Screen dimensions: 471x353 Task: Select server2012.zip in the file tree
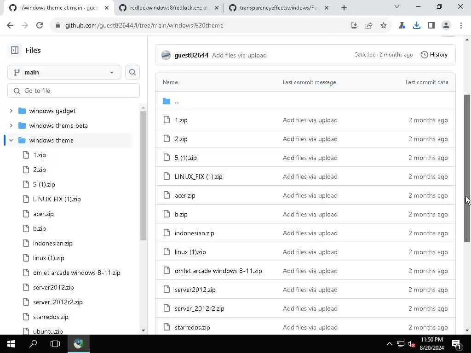pos(53,288)
